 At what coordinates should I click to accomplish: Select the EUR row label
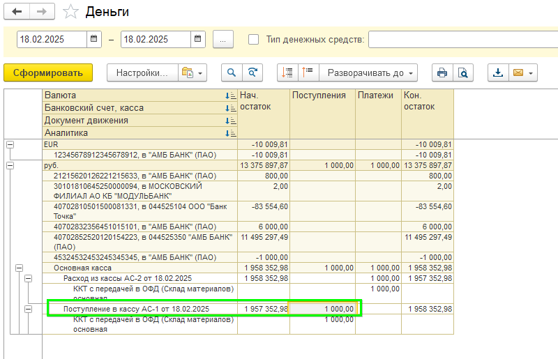tap(51, 144)
